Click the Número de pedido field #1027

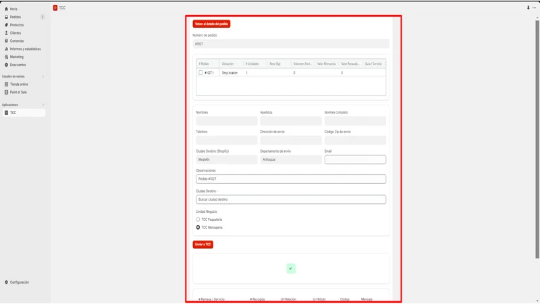(291, 44)
